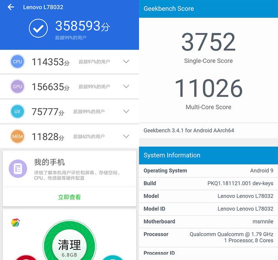Select the Build value PKQ1.181121.001 dev-keys
Screen dimensions: 278x260
[x=240, y=183]
